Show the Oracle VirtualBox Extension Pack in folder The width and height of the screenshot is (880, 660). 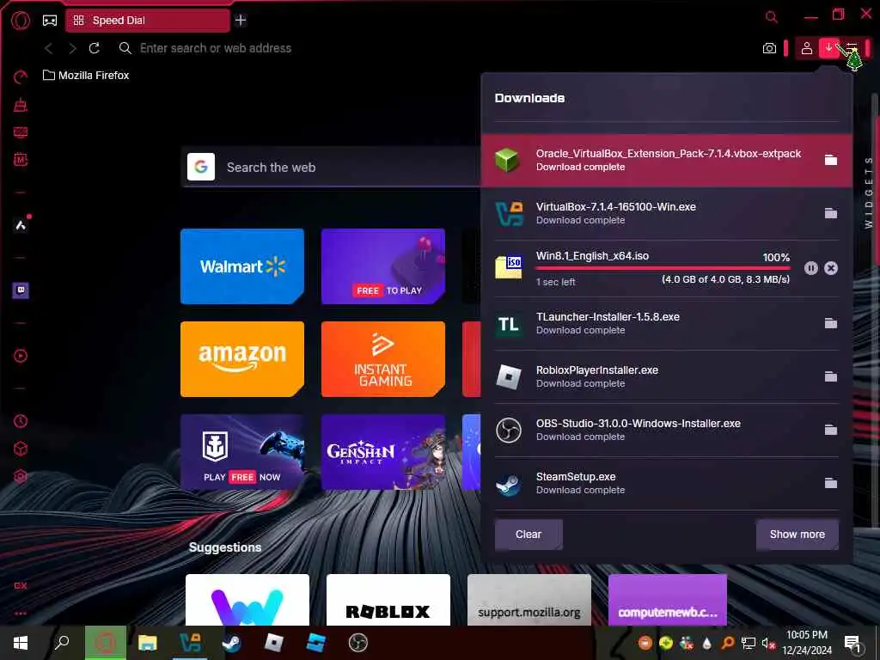coord(831,160)
